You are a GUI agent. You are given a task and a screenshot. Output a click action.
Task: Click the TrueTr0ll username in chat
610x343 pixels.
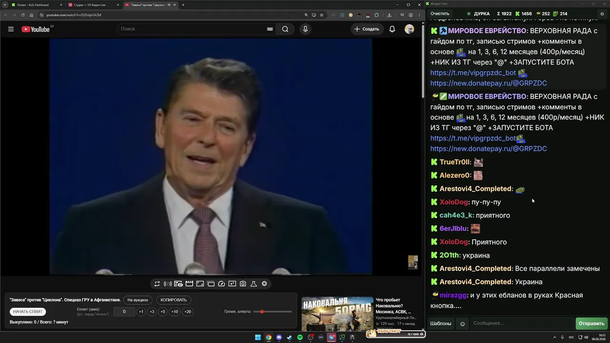pyautogui.click(x=454, y=162)
